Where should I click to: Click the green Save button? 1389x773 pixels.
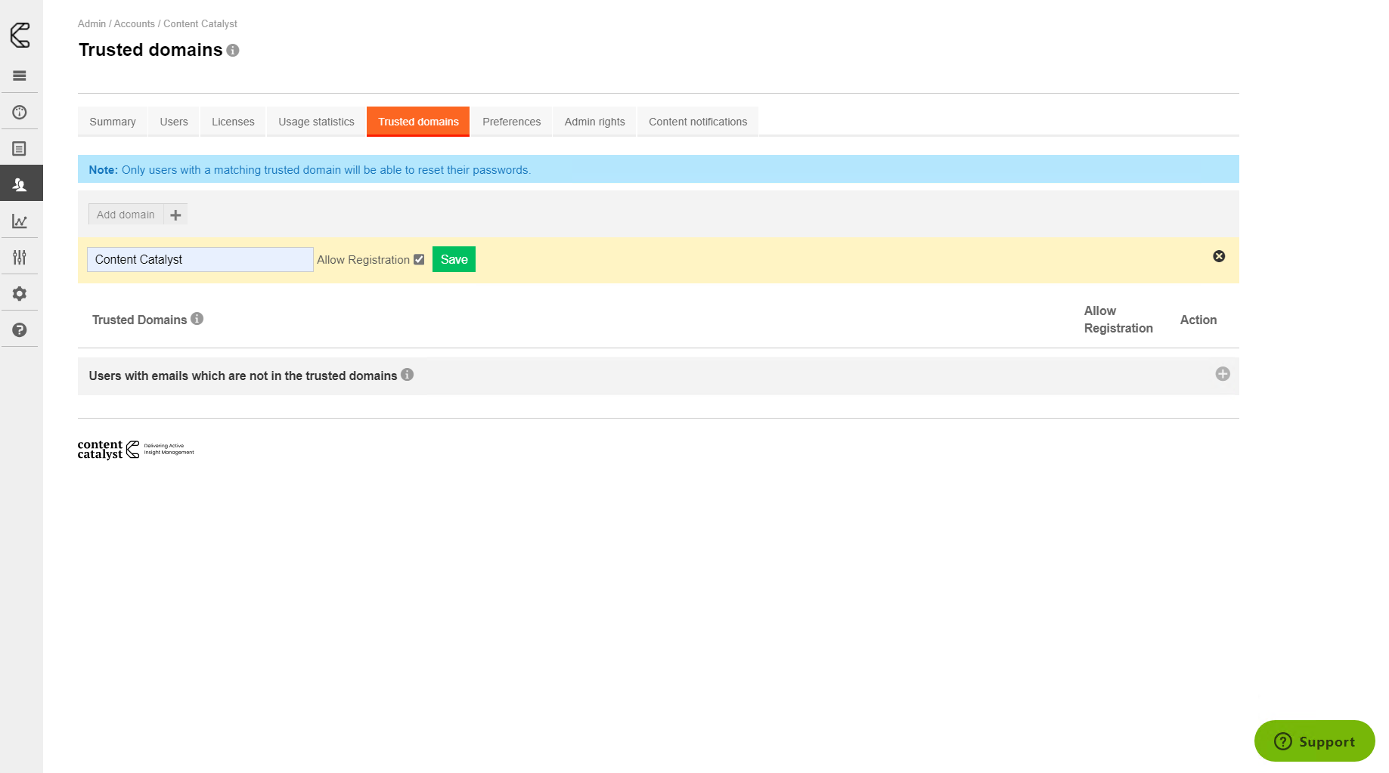[454, 260]
